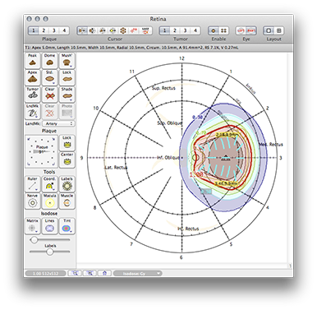The width and height of the screenshot is (317, 310).
Task: Click the Inf. Rectus label on diagram
Action: point(188,229)
